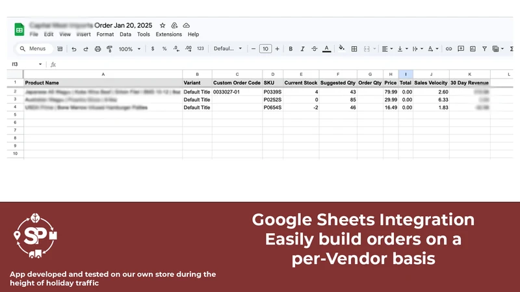Select the Price cell 79.99
This screenshot has height=292, width=520.
point(391,91)
